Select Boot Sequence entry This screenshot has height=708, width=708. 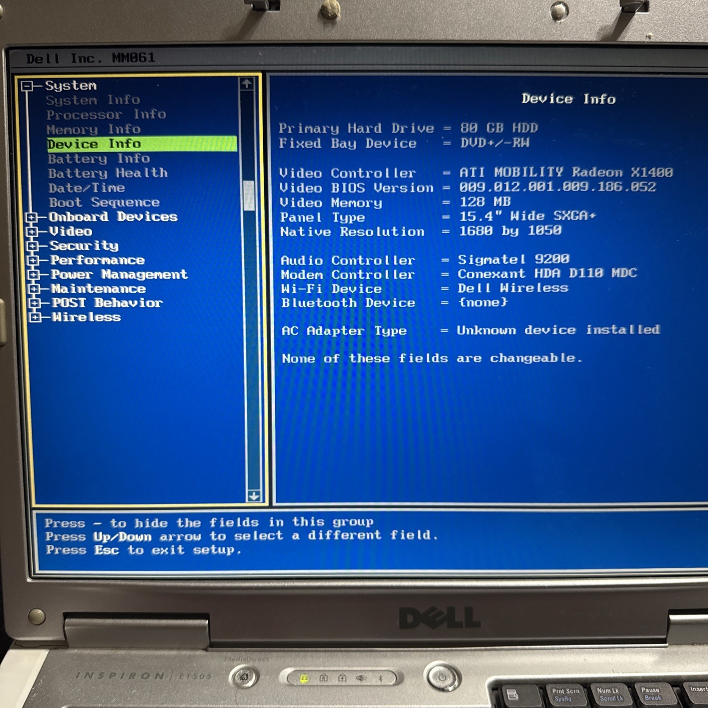tap(104, 202)
